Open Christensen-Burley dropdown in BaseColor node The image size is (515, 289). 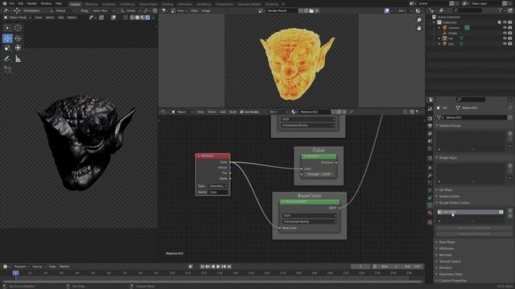coord(309,222)
